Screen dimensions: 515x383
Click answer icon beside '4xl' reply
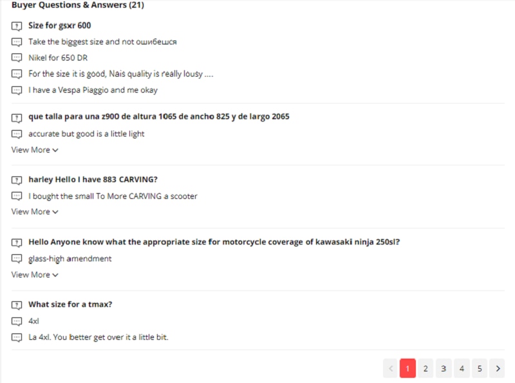(17, 321)
